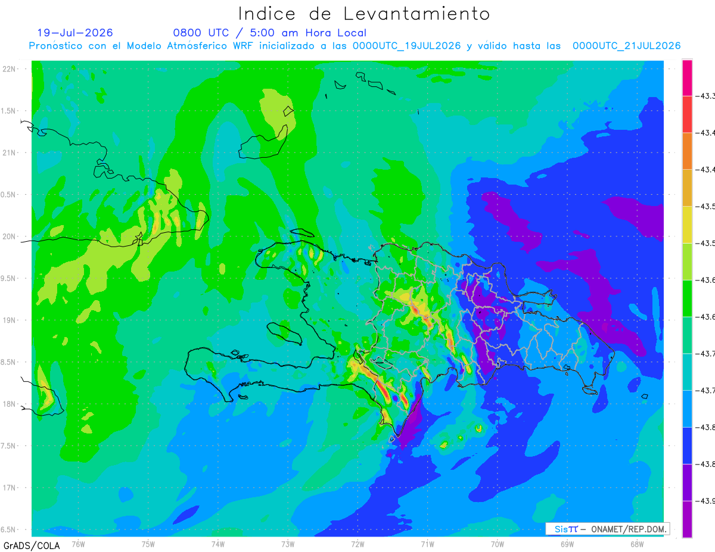The height and width of the screenshot is (552, 715).
Task: Click the '7.5N' latitude label
Action: point(8,446)
